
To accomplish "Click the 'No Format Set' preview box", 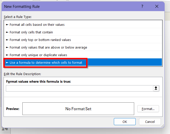I will coord(78,109).
